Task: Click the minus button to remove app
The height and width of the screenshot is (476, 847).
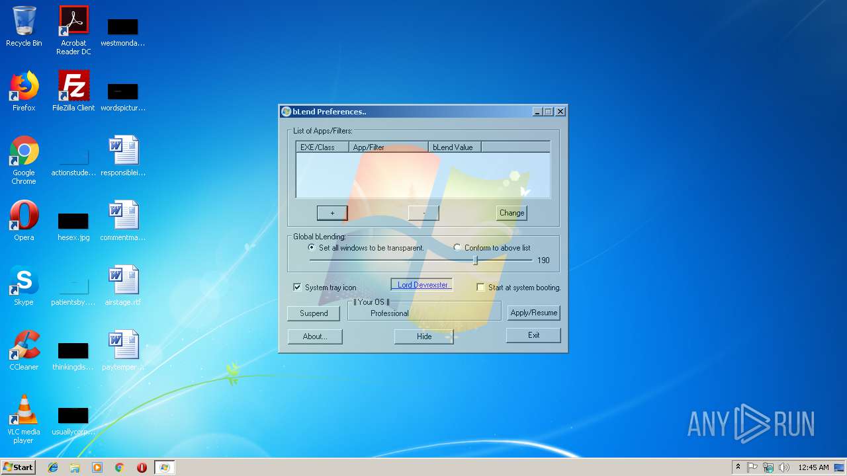Action: [423, 213]
